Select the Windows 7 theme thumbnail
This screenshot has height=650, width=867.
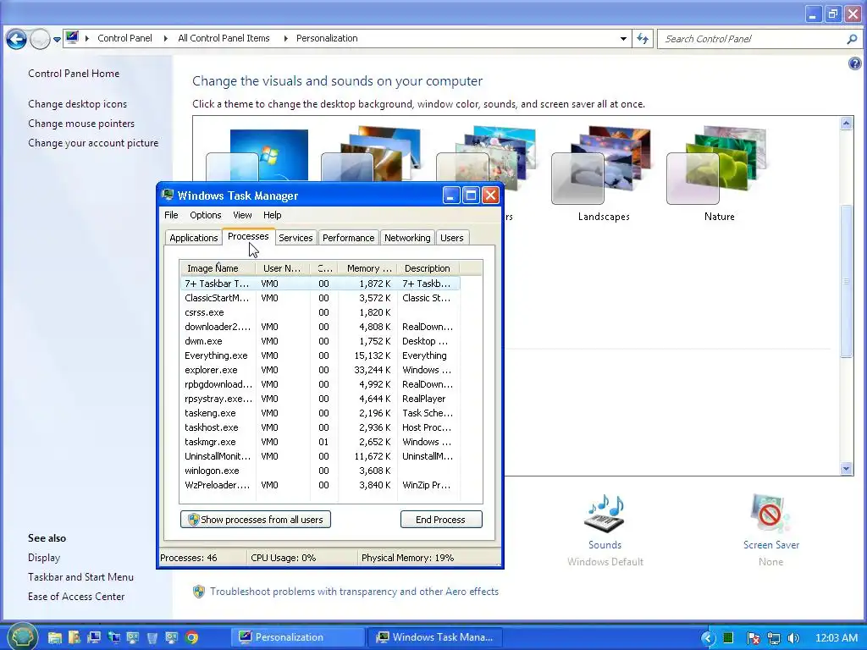tap(257, 156)
